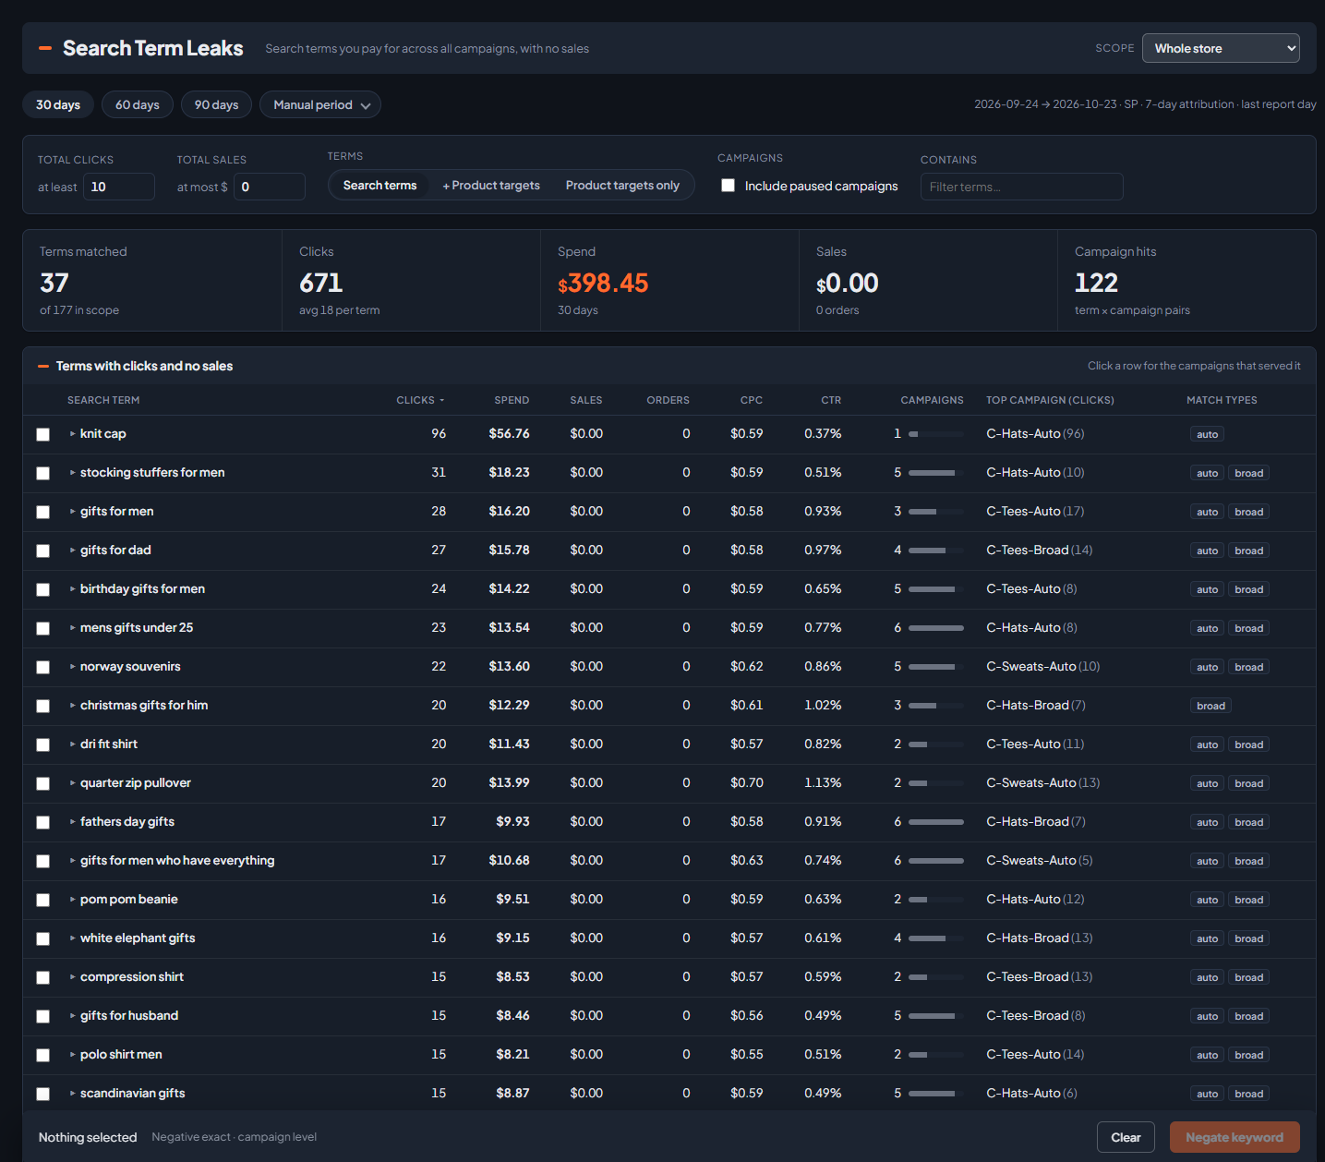Expand the 'knit cap' row triangle
This screenshot has height=1162, width=1325.
click(x=72, y=434)
